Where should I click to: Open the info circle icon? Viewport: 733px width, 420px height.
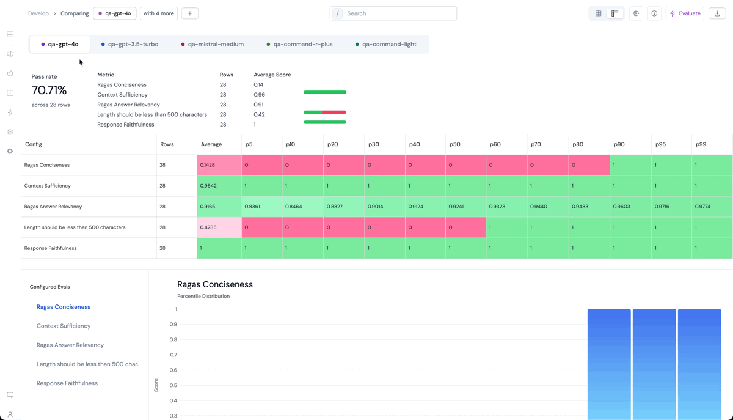click(x=654, y=13)
